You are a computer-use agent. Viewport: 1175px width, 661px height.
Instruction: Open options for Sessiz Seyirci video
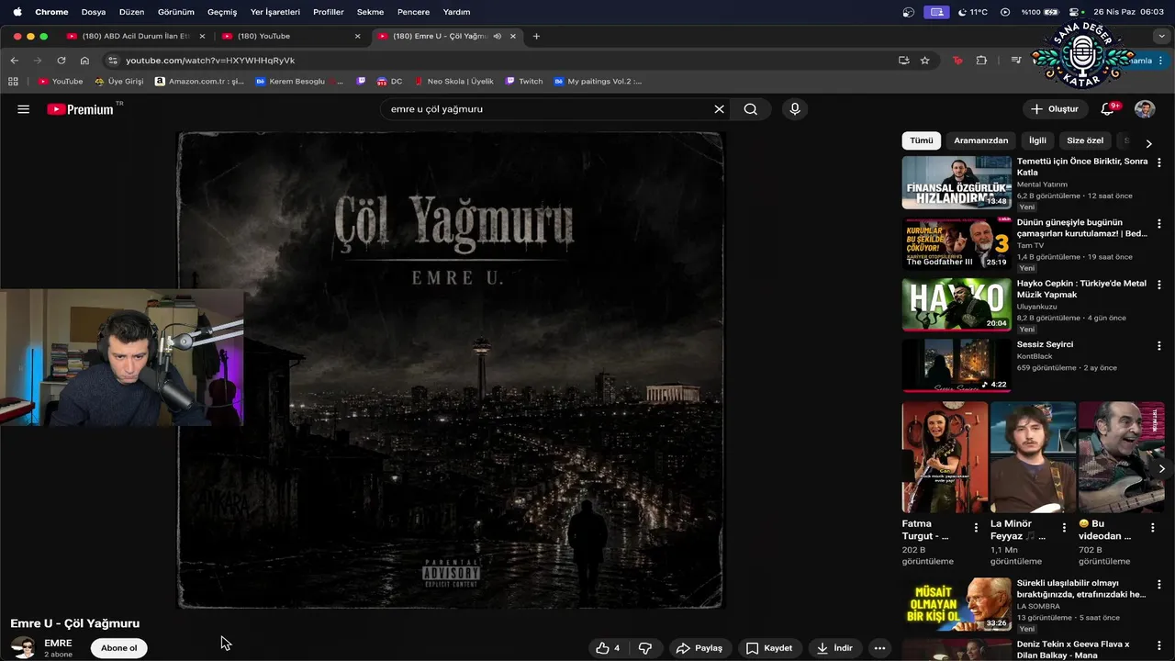coord(1158,346)
